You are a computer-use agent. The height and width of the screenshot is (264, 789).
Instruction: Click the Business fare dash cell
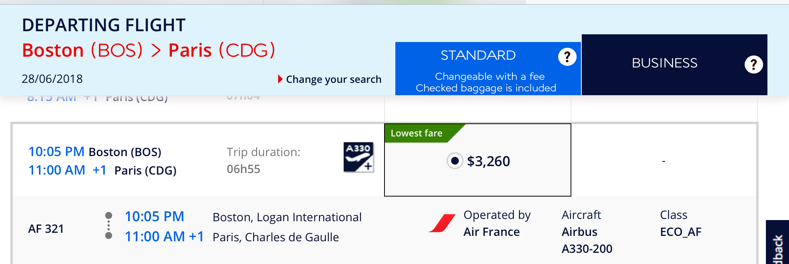(x=663, y=161)
